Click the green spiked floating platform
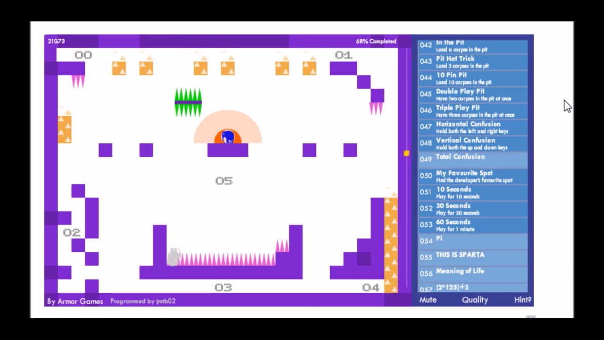This screenshot has width=604, height=340. pyautogui.click(x=188, y=102)
